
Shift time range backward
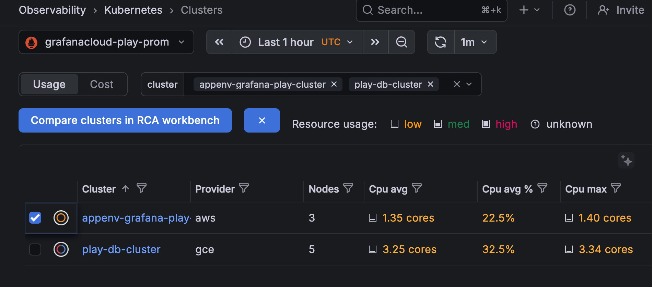tap(219, 42)
